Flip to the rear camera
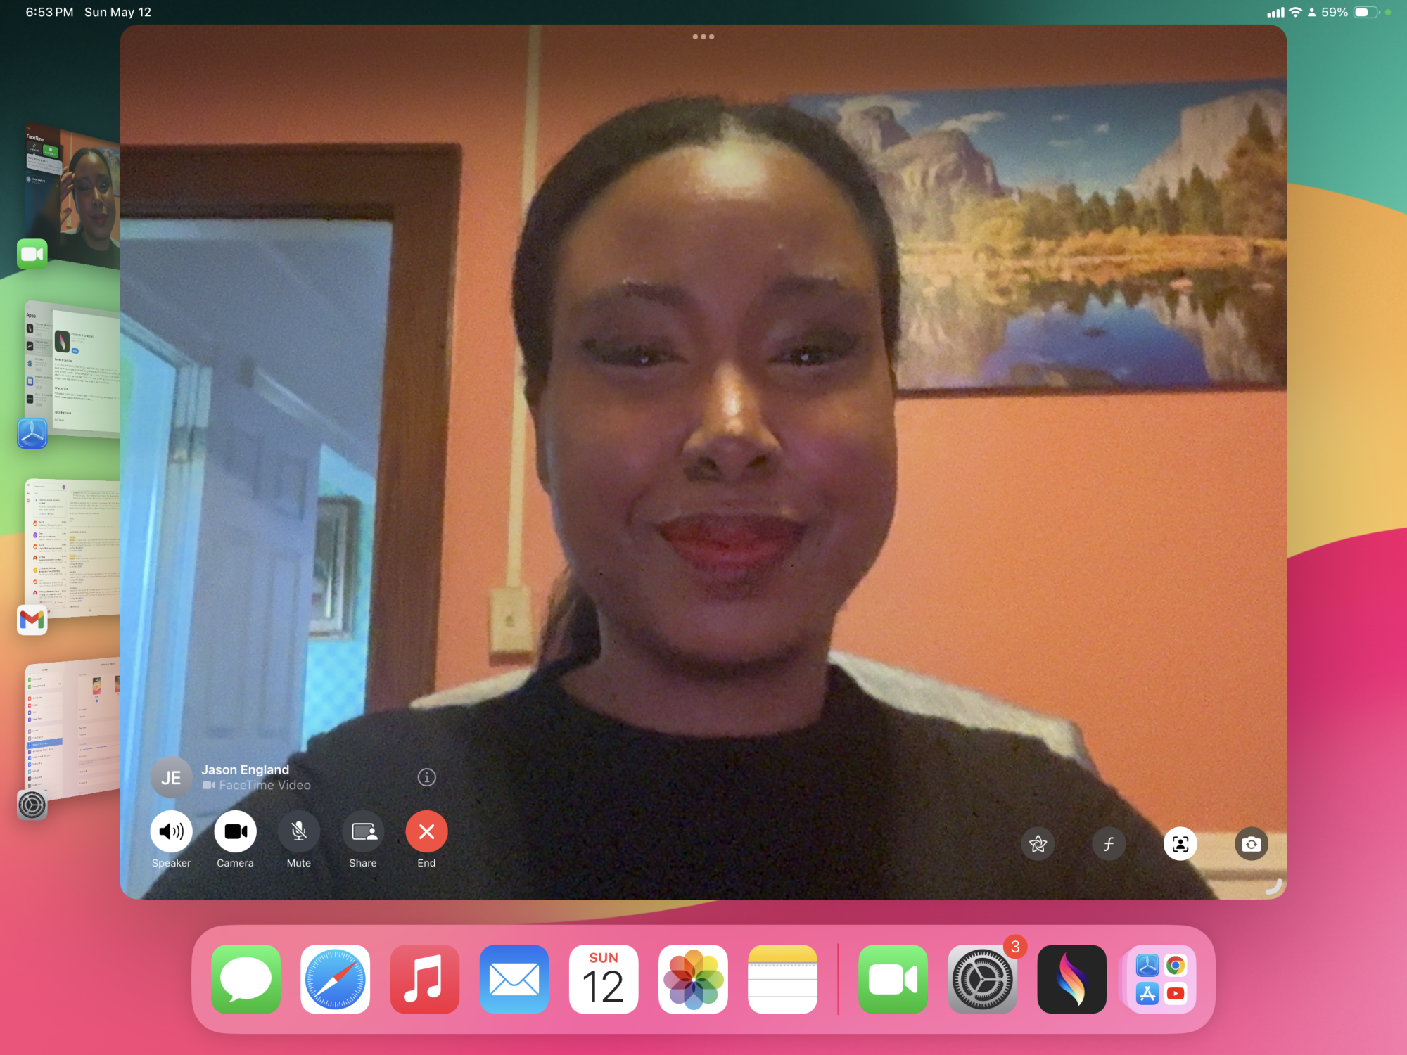The image size is (1407, 1055). click(x=1252, y=843)
